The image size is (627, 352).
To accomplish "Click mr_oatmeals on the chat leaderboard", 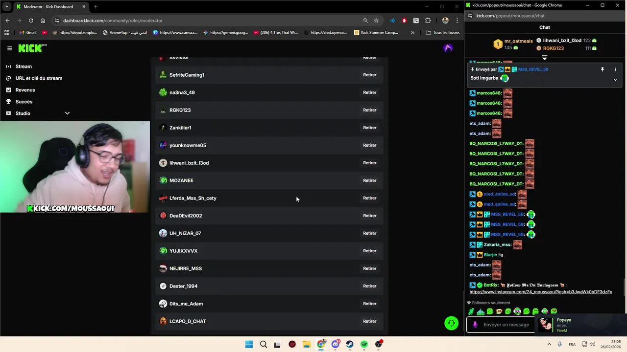I will (x=518, y=41).
